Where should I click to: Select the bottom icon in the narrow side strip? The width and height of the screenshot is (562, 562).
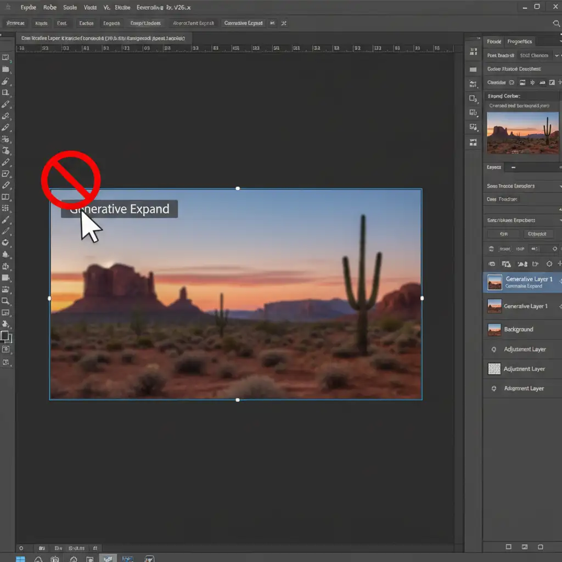coord(473,142)
